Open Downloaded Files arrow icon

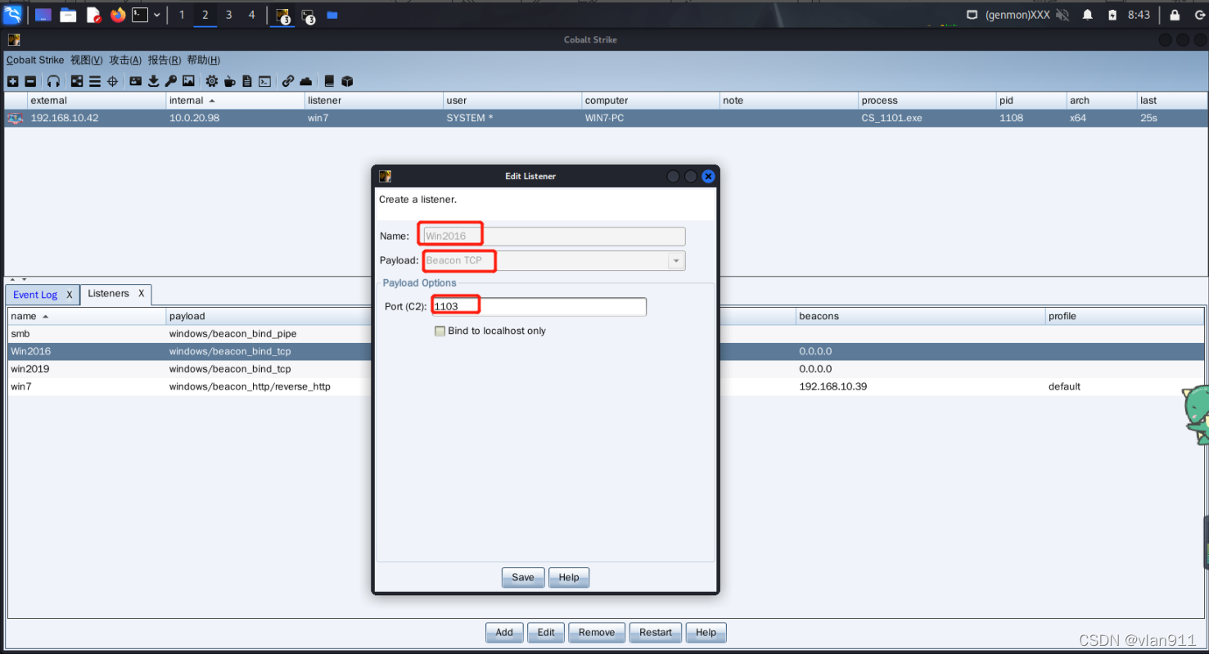point(153,81)
